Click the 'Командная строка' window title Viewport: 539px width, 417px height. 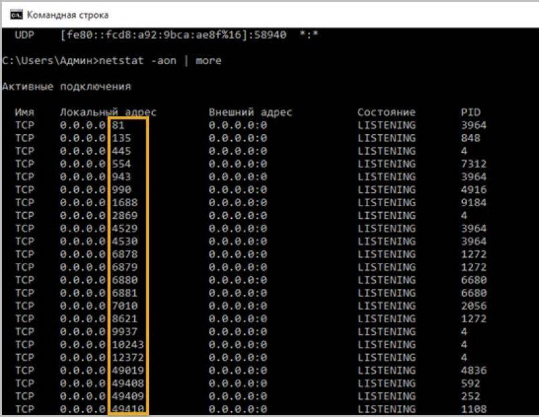[67, 15]
